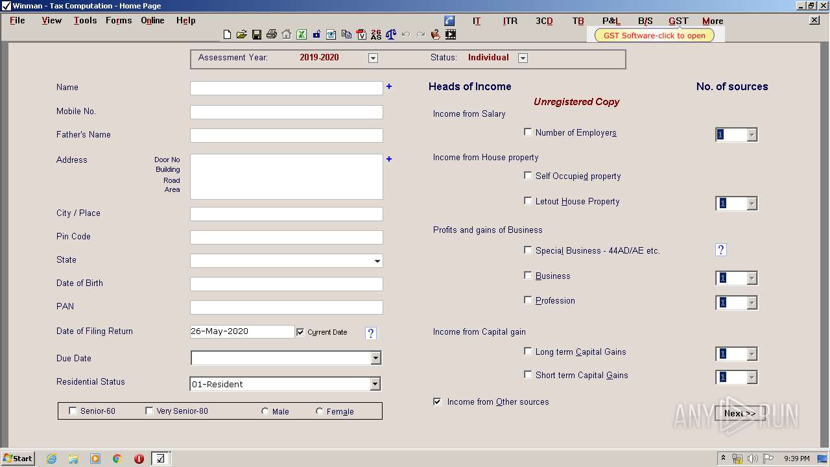Click the Print icon
Viewport: 830px width, 467px height.
tap(272, 34)
